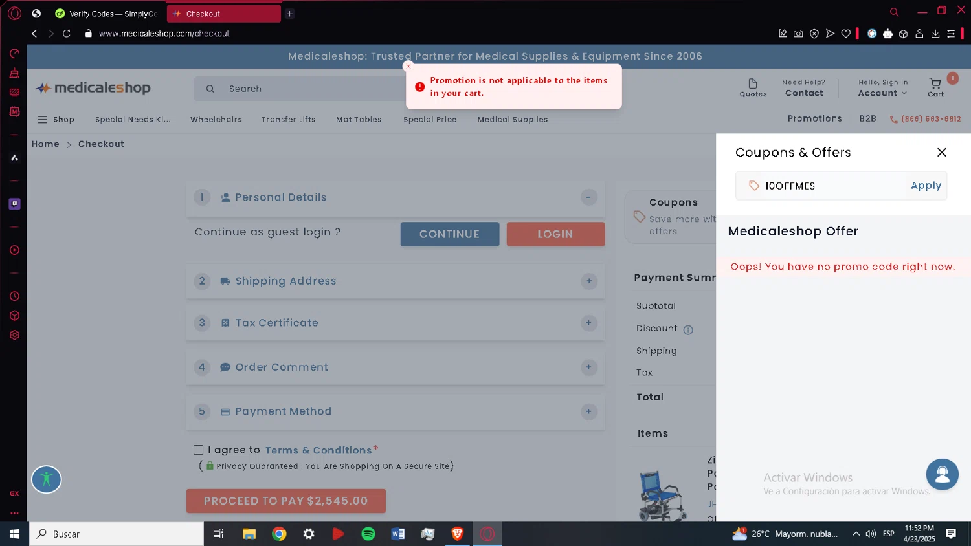Open the B2B link

tap(867, 119)
